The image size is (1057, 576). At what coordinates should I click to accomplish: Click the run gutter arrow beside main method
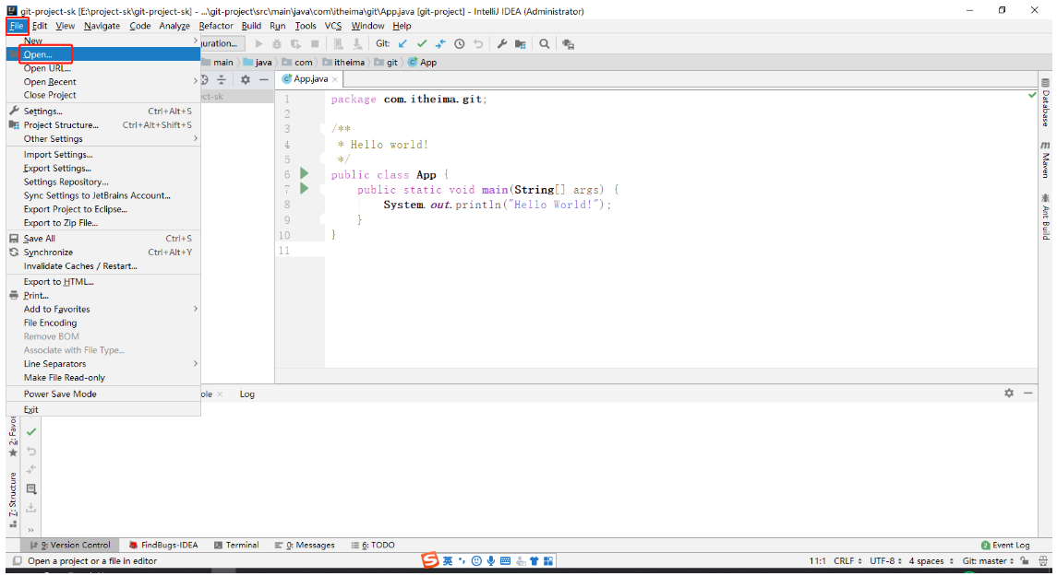click(x=304, y=188)
